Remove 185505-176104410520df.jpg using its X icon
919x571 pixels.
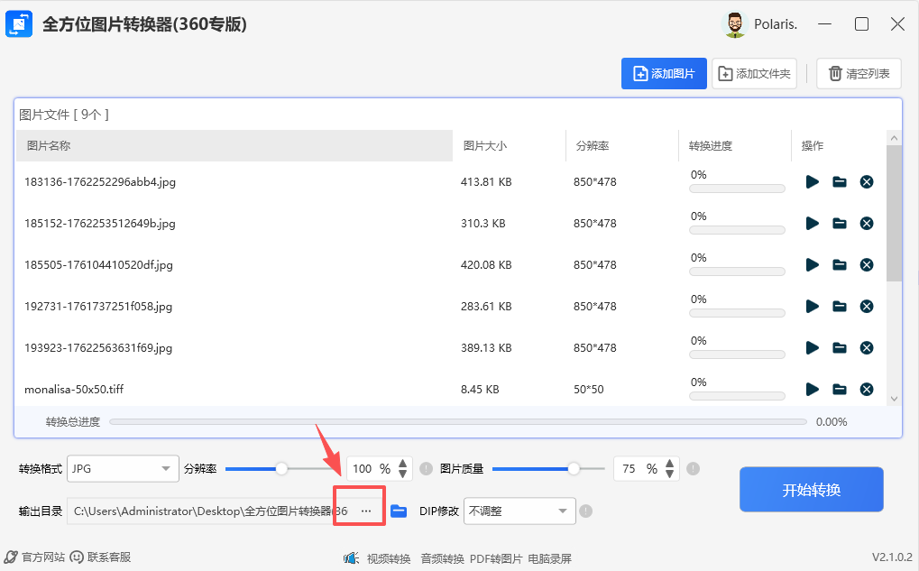point(866,264)
